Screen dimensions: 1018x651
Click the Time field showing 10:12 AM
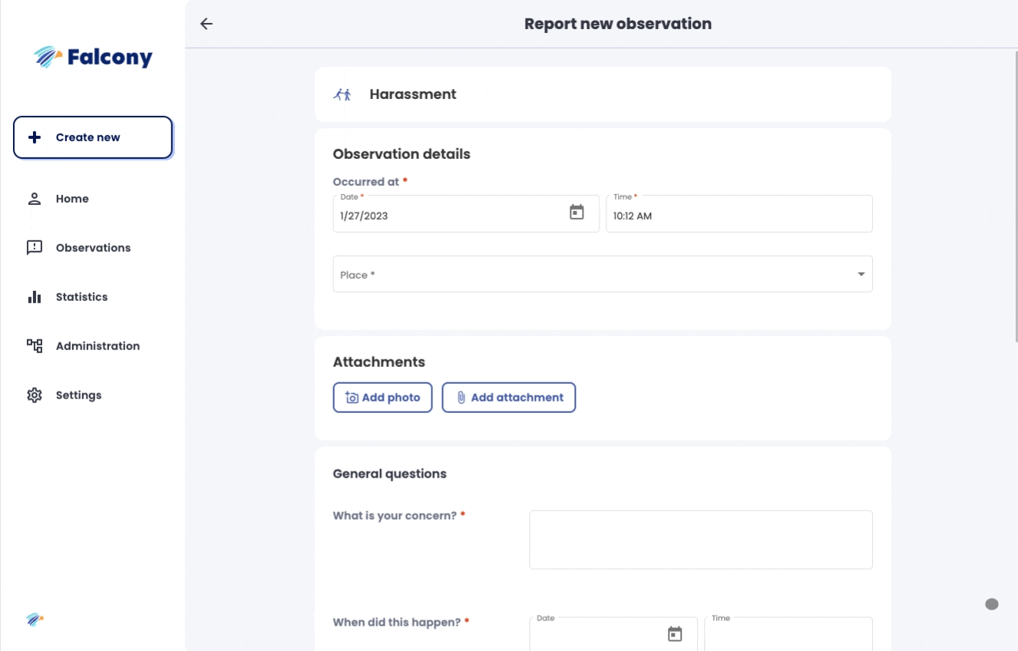point(739,213)
